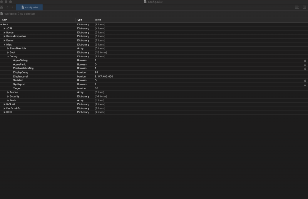
Task: Collapse the Root disclosure triangle
Action: (1, 24)
